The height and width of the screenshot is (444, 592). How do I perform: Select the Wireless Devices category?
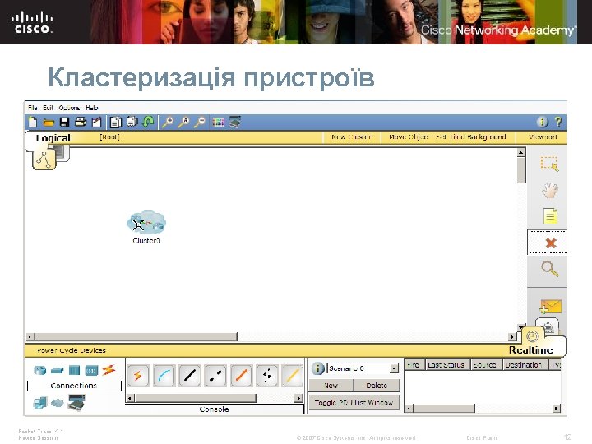pyautogui.click(x=91, y=370)
